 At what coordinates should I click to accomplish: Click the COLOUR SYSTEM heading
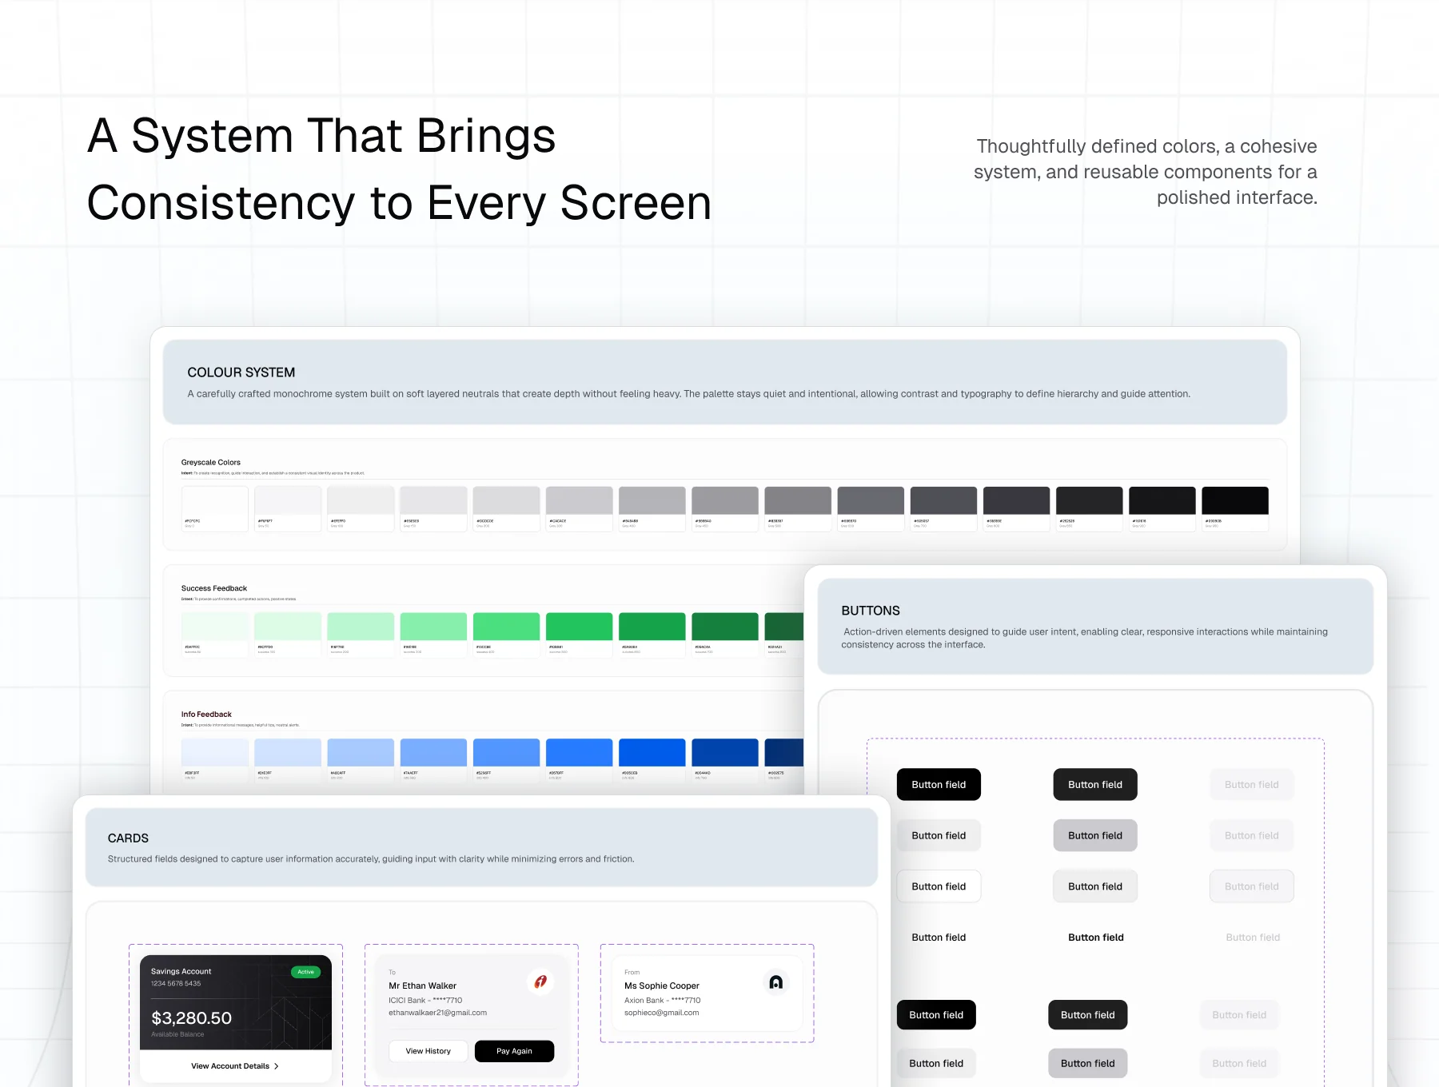(x=241, y=372)
